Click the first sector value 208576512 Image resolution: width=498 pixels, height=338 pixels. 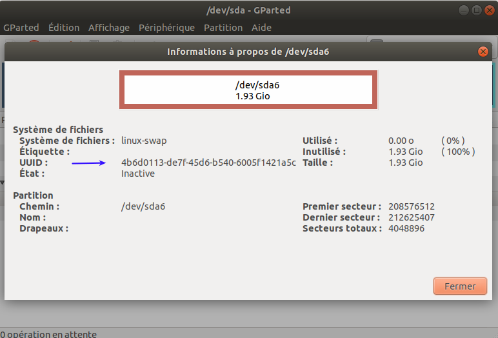pos(411,206)
